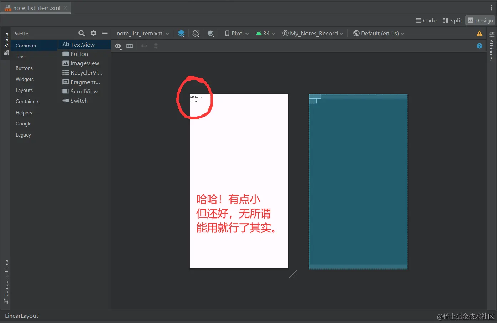Pick ScrollView from the palette
The height and width of the screenshot is (323, 497).
(84, 91)
